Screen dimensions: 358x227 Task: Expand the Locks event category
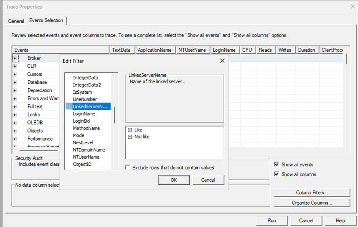coord(14,115)
